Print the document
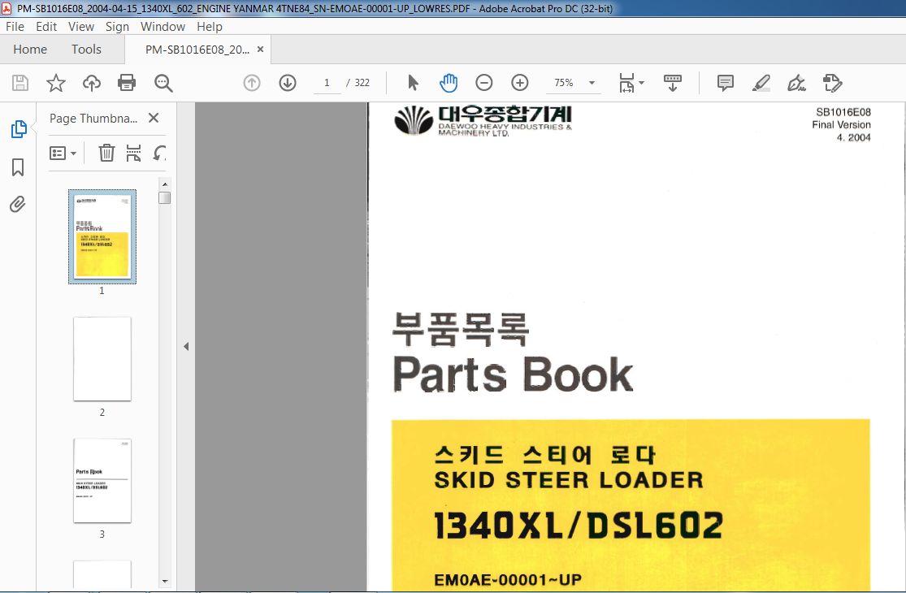 127,83
